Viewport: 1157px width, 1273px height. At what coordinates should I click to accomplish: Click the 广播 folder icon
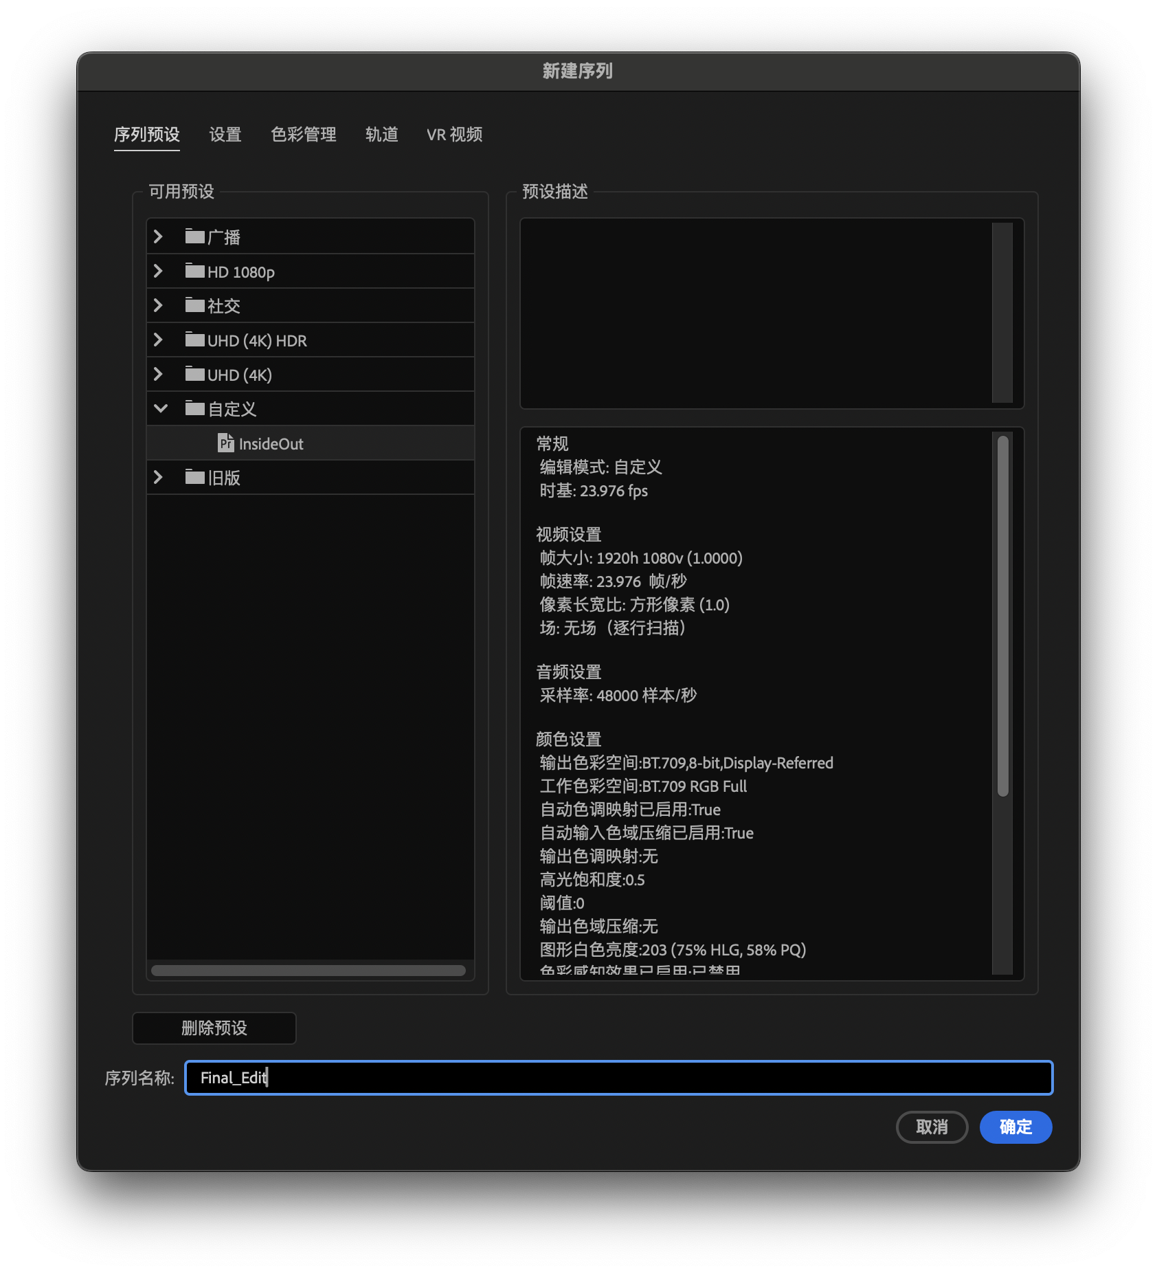(x=195, y=236)
